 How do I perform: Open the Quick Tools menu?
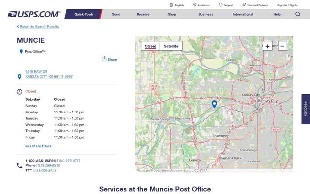(83, 14)
